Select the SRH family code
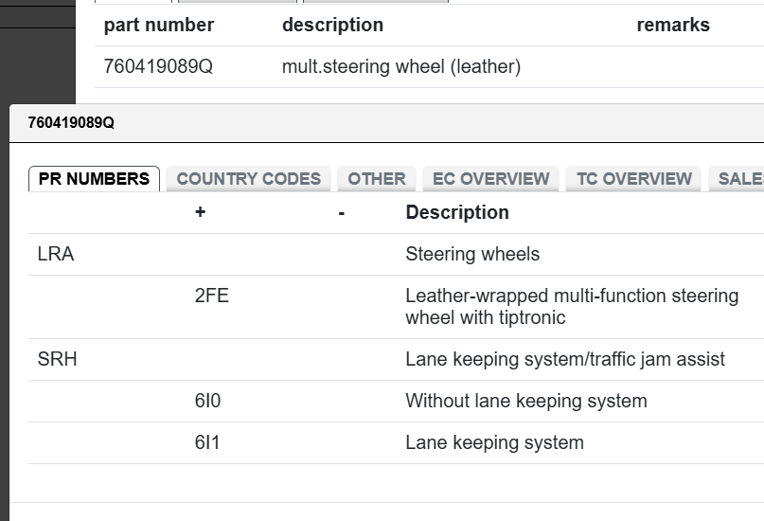This screenshot has height=521, width=764. pyautogui.click(x=57, y=360)
